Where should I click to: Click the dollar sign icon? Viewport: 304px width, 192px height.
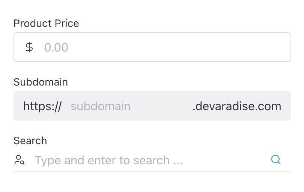(x=29, y=47)
